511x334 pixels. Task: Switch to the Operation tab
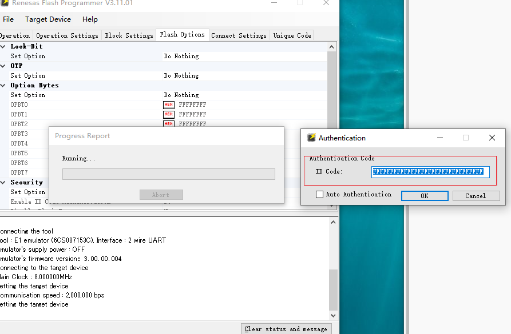(x=15, y=35)
